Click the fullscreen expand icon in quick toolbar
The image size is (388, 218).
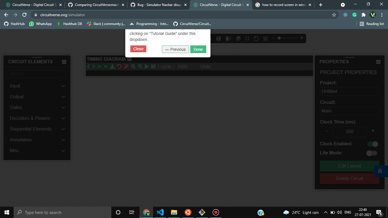(x=265, y=38)
